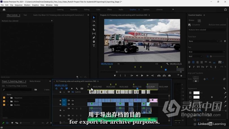
Task: Click Go to Out point
Action: 152,75
